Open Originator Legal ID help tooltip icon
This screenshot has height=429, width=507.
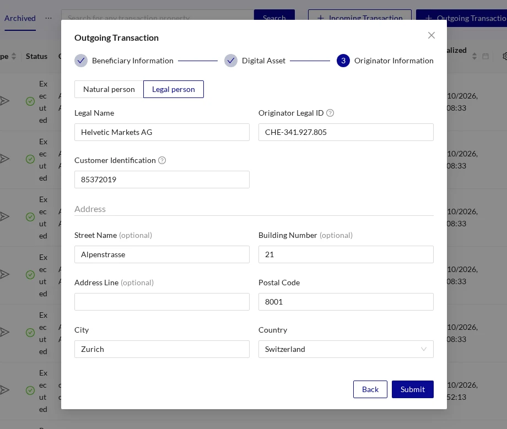(x=330, y=113)
